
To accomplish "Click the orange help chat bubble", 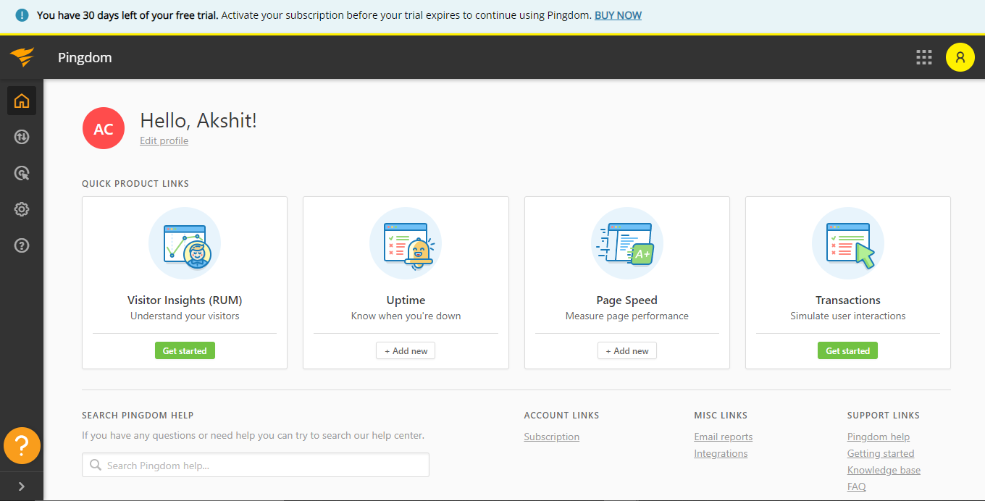I will [x=22, y=446].
